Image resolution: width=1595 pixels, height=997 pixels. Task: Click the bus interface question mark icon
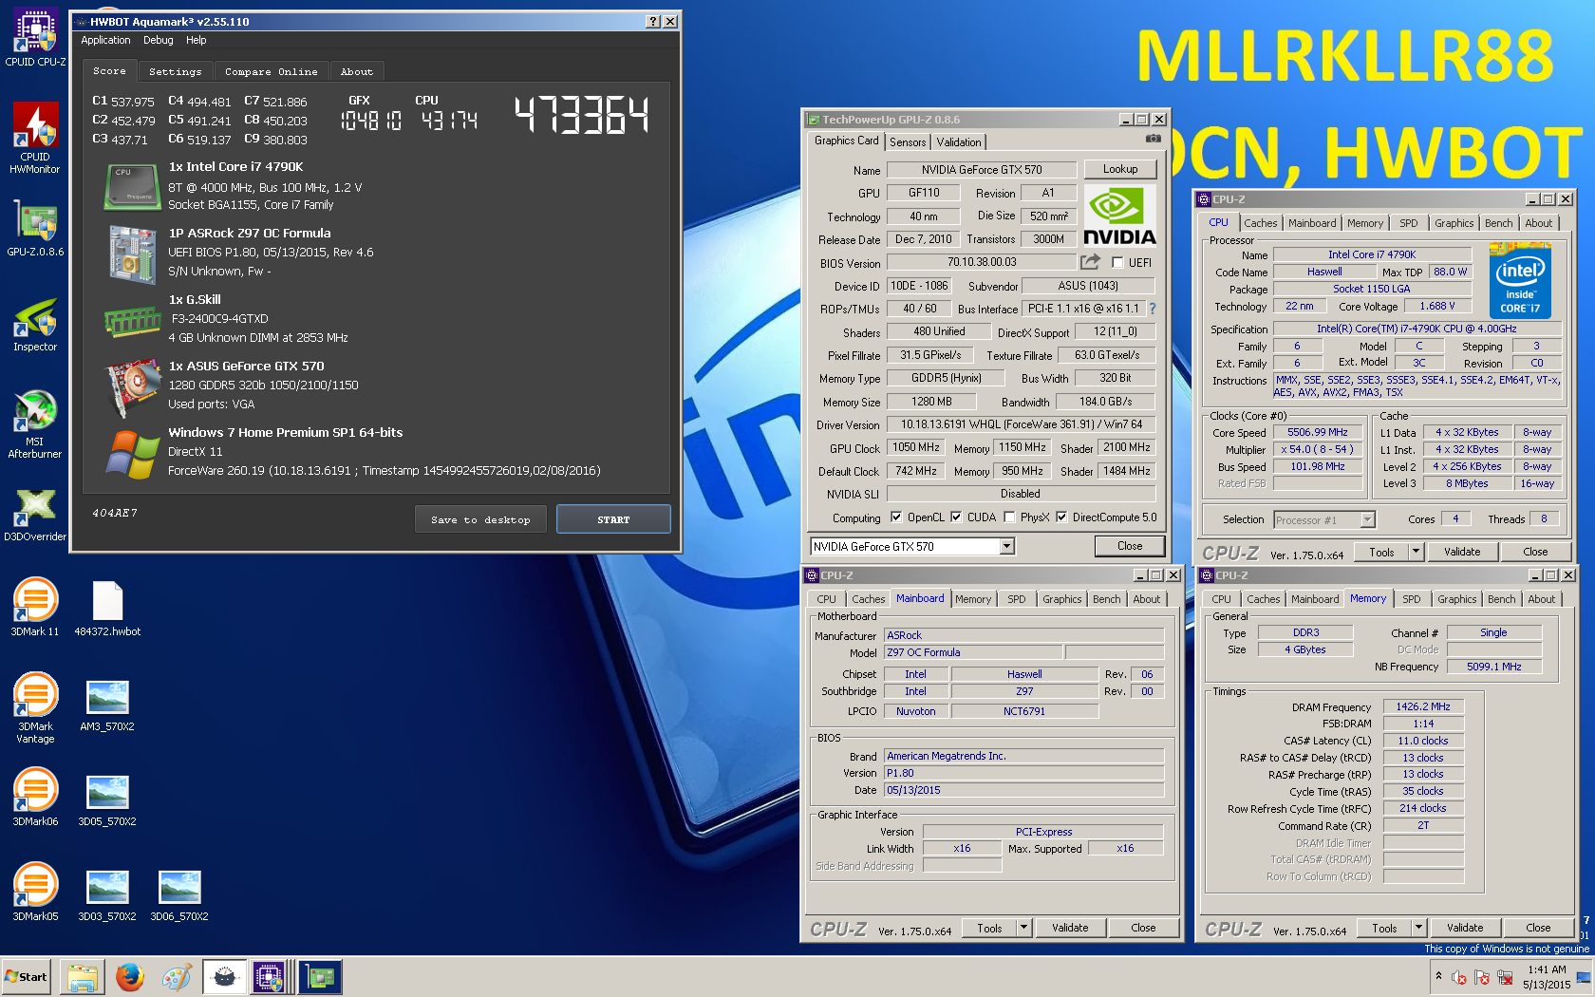[x=1153, y=309]
